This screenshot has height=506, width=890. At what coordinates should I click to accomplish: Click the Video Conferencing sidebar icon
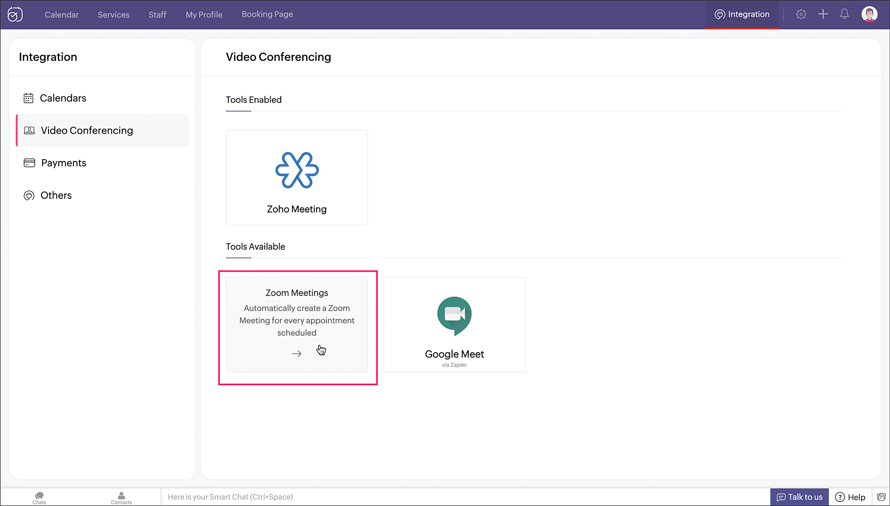(x=29, y=130)
